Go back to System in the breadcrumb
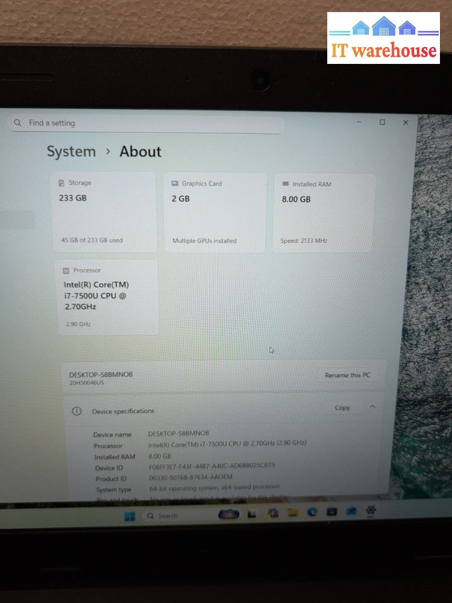This screenshot has width=452, height=603. pos(72,151)
